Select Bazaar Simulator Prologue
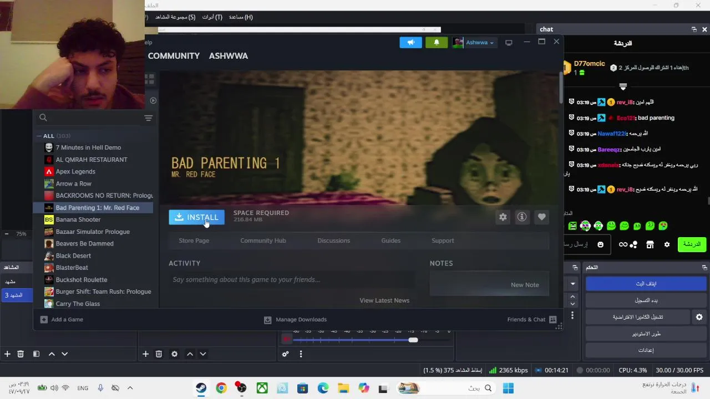The height and width of the screenshot is (399, 710). (93, 232)
